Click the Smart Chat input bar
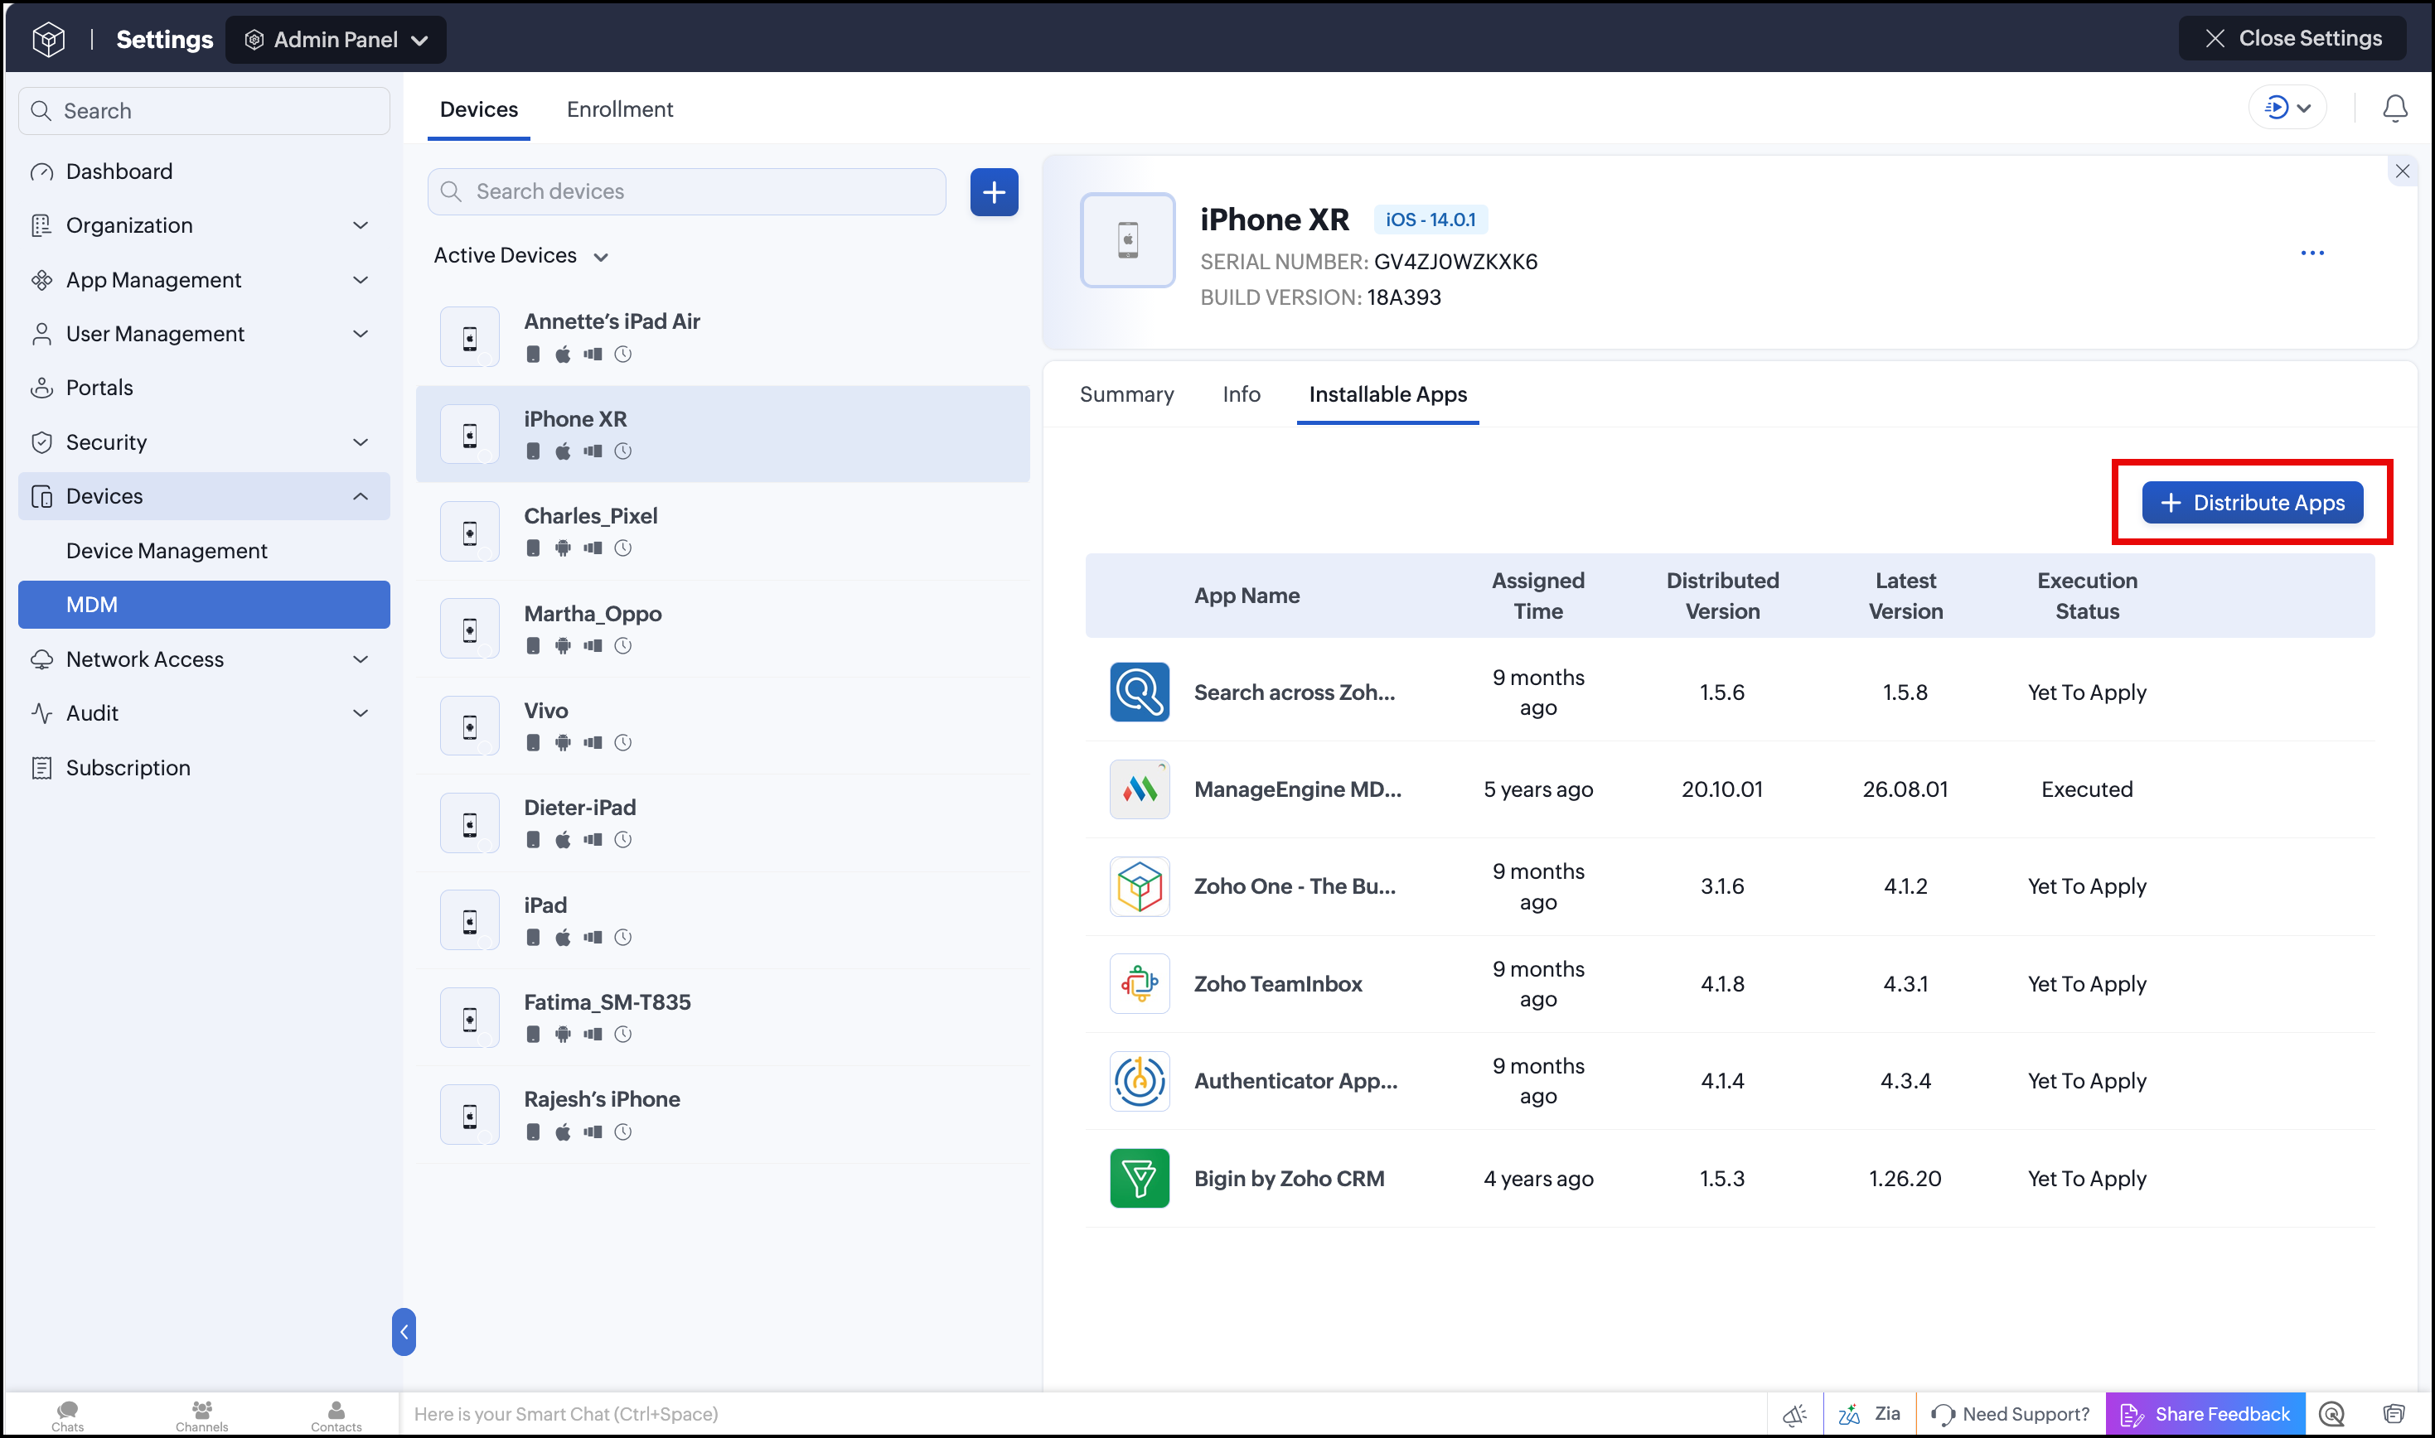2435x1438 pixels. (1082, 1415)
